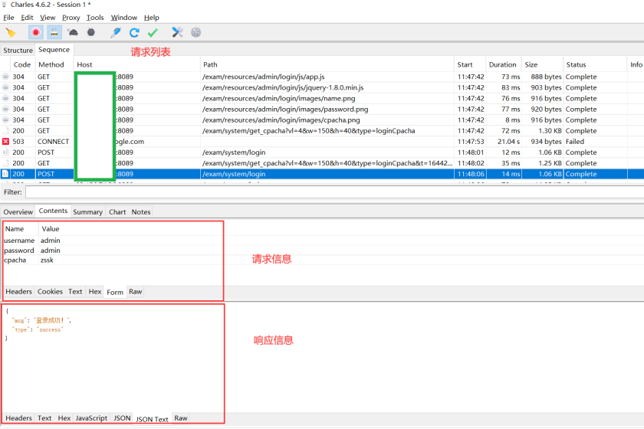644x429 pixels.
Task: Click the green Validate checkmark icon
Action: [x=153, y=32]
